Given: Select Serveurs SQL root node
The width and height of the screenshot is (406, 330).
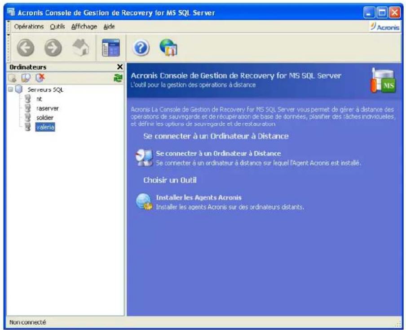Looking at the screenshot, I should 45,90.
